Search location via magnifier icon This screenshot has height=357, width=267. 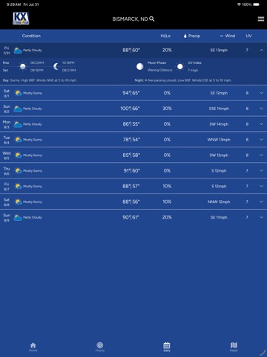click(152, 19)
